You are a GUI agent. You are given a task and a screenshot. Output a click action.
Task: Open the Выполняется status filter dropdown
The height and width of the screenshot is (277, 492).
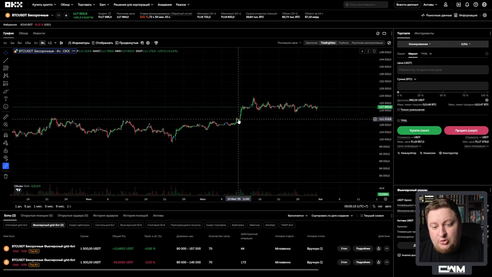coord(297,215)
